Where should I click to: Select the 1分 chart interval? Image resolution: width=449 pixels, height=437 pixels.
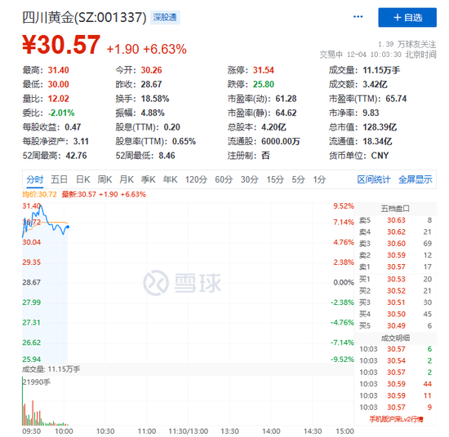(x=319, y=179)
